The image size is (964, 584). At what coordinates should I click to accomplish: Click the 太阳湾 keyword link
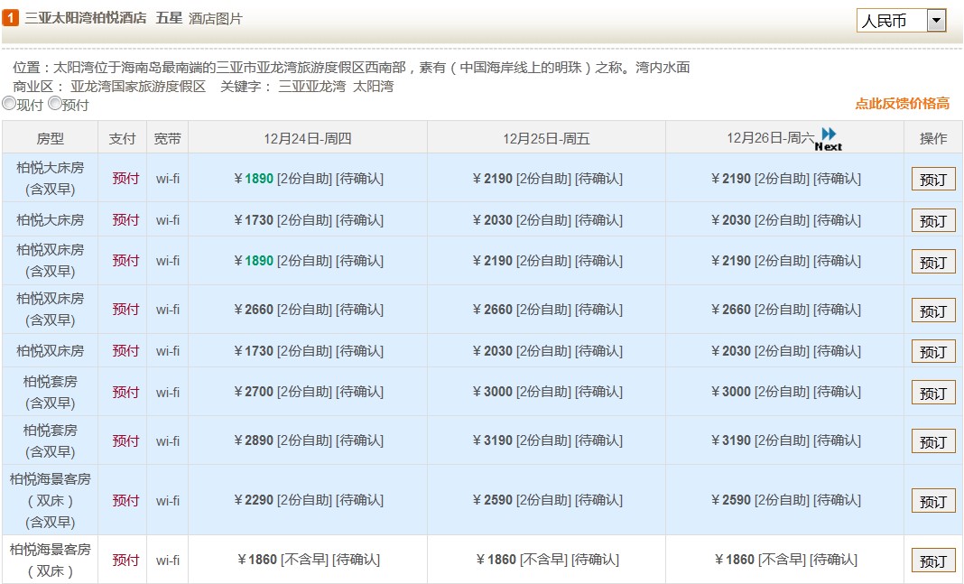coord(373,87)
